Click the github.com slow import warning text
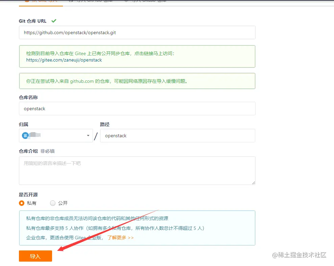Image resolution: width=334 pixels, height=266 pixels. tap(107, 81)
